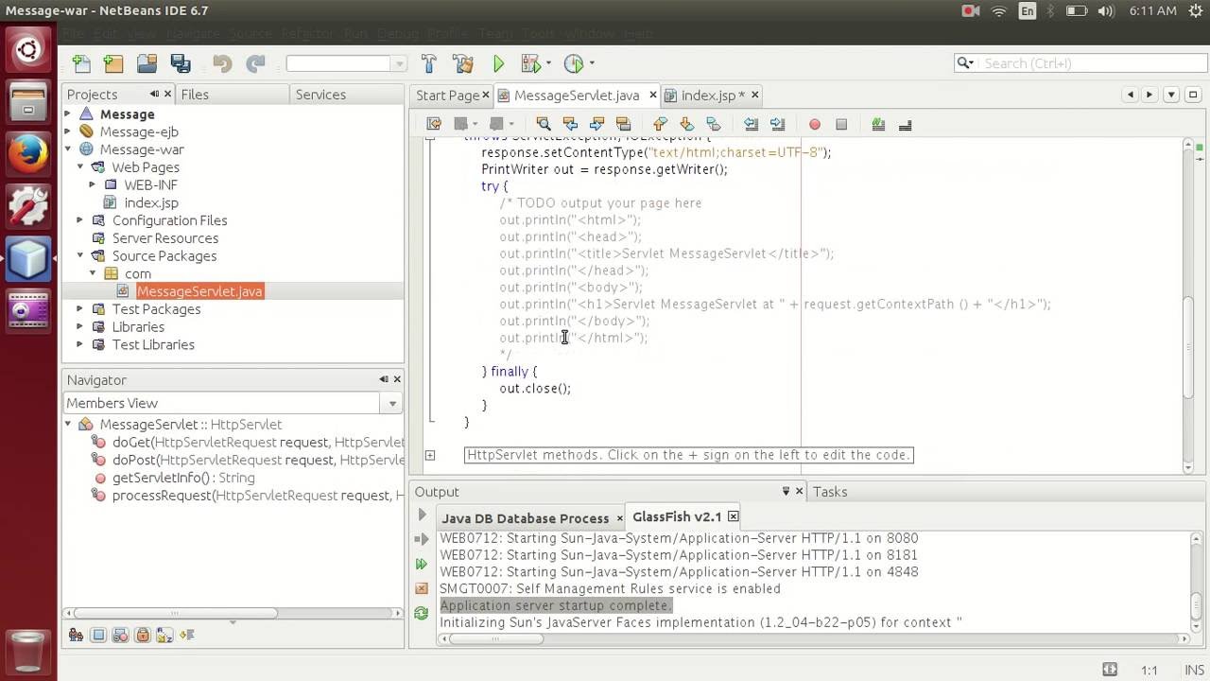Run the main project with green arrow

click(498, 63)
